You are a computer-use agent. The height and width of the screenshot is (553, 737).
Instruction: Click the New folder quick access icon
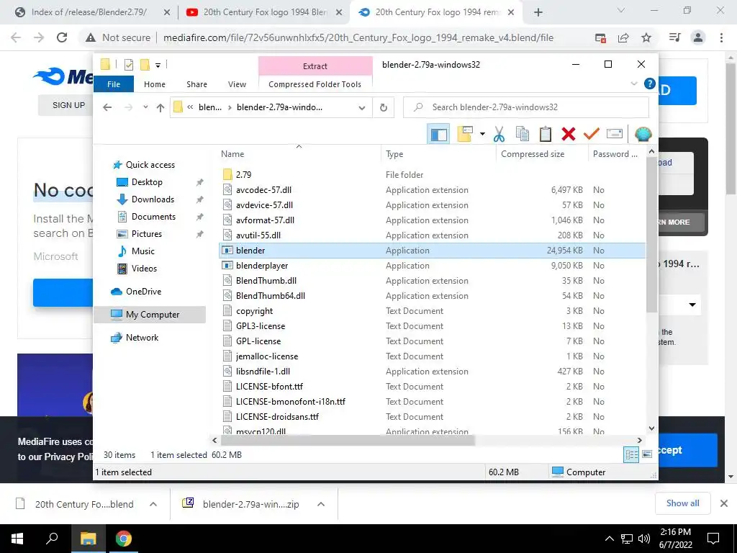click(x=145, y=65)
